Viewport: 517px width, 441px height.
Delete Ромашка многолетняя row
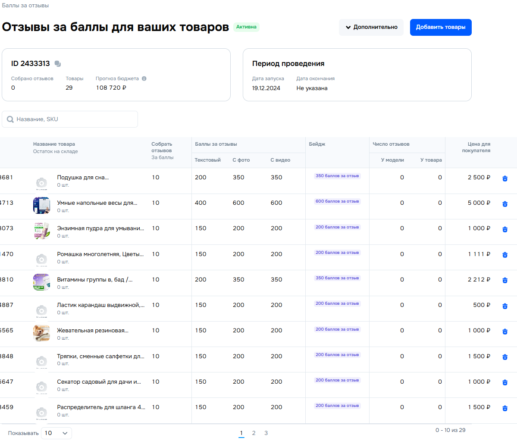[505, 255]
